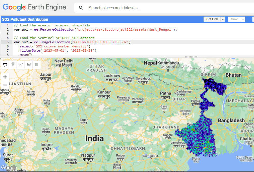
Task: Click the Bhutan country label
Action: [233, 75]
